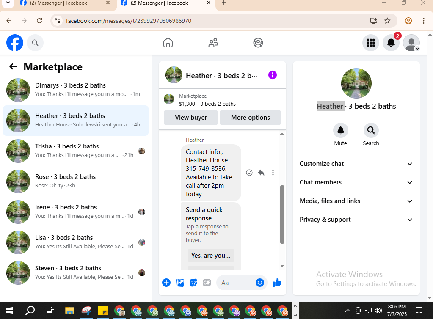433x319 pixels.
Task: Expand the Chat members section
Action: point(356,182)
